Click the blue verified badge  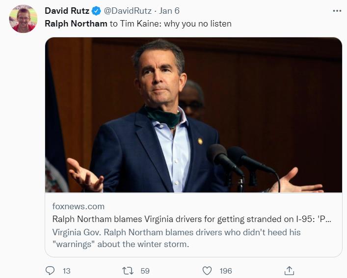pos(96,11)
